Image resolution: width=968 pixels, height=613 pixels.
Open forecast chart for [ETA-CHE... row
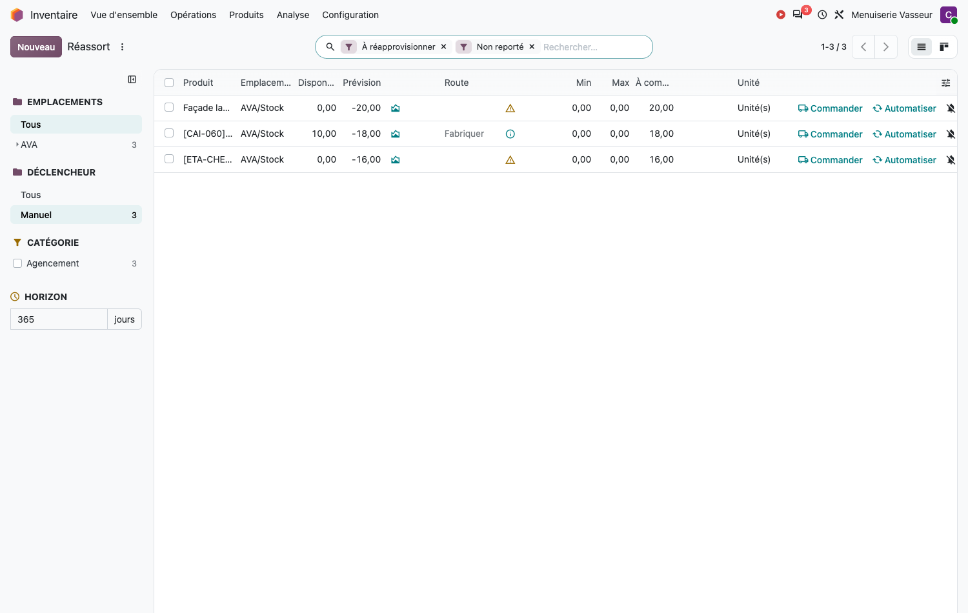396,160
